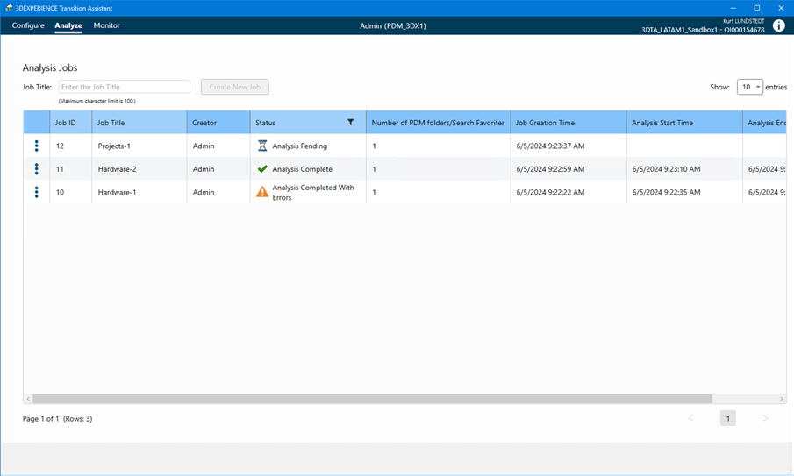Screen dimensions: 794x476
Task: Switch to the Configure tab
Action: (28, 25)
